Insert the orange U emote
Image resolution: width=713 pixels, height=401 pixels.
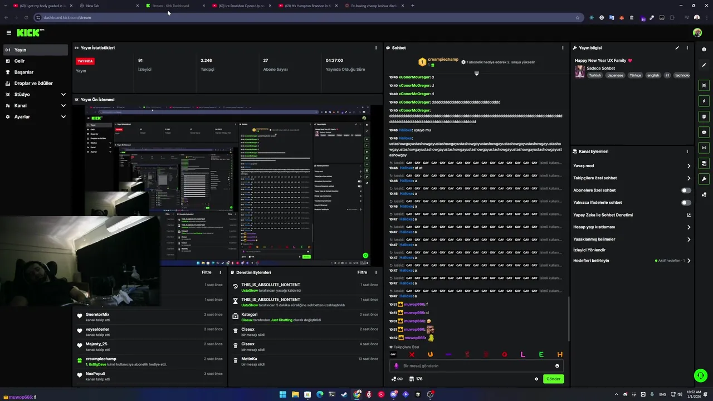[x=430, y=355]
